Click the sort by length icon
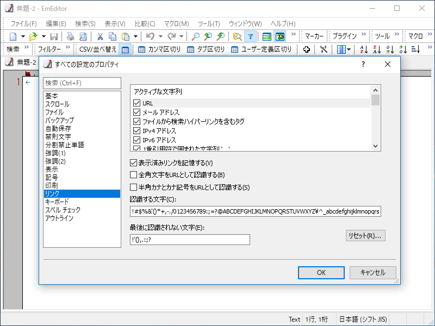The width and height of the screenshot is (435, 326). pyautogui.click(x=415, y=49)
